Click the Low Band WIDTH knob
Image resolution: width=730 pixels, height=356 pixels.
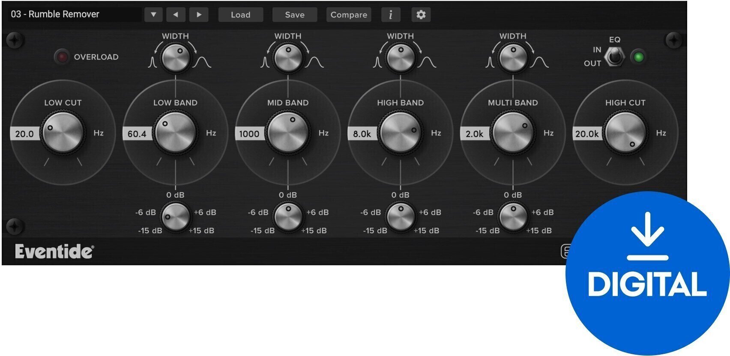[x=175, y=59]
